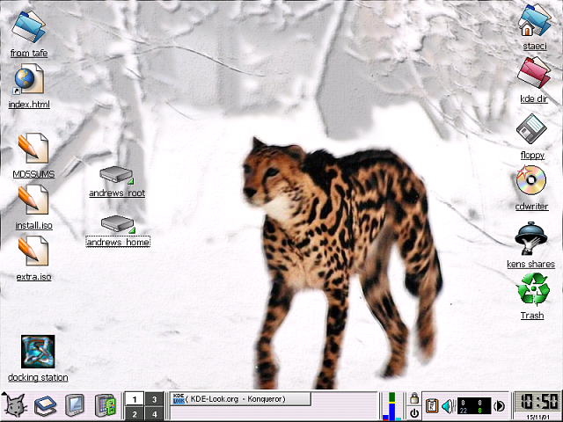Screen dimensions: 563x422
Task: Launch the docking station icon
Action: click(x=38, y=352)
